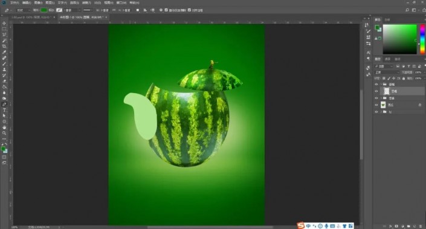Viewport: 426px width, 229px height.
Task: Toggle the Align Edges checkbox
Action: click(x=189, y=10)
